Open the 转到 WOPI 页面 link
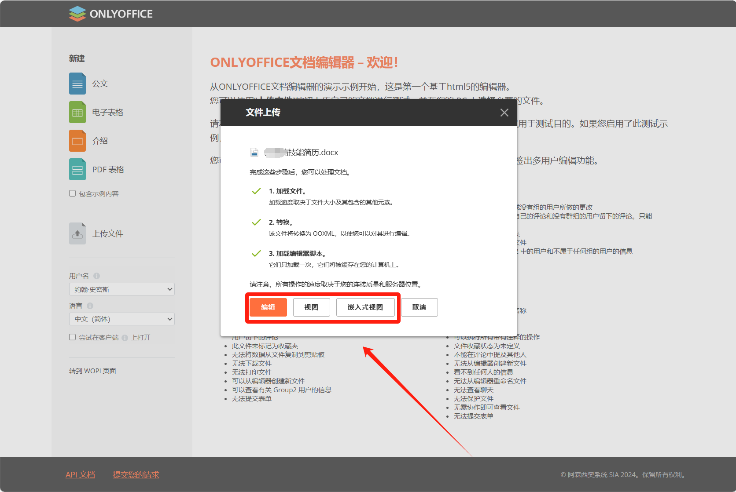 92,371
